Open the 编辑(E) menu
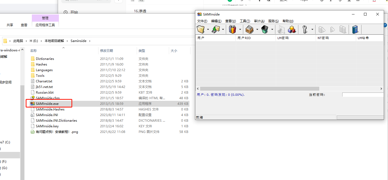Image resolution: width=388 pixels, height=180 pixels. pyautogui.click(x=216, y=21)
